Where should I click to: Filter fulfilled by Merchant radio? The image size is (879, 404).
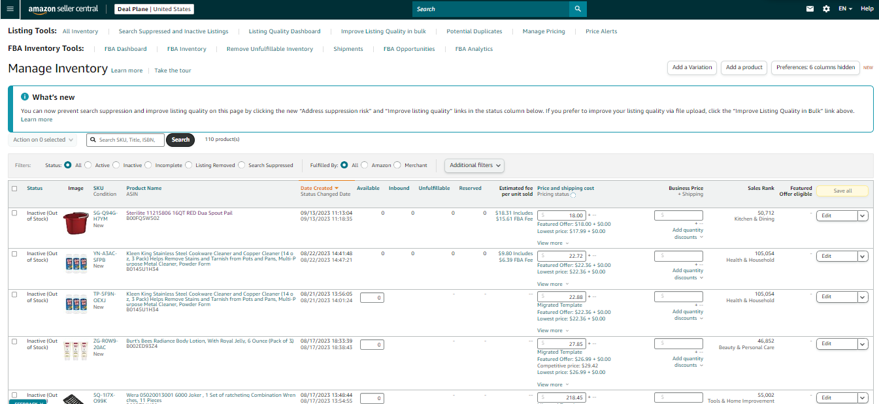point(397,165)
